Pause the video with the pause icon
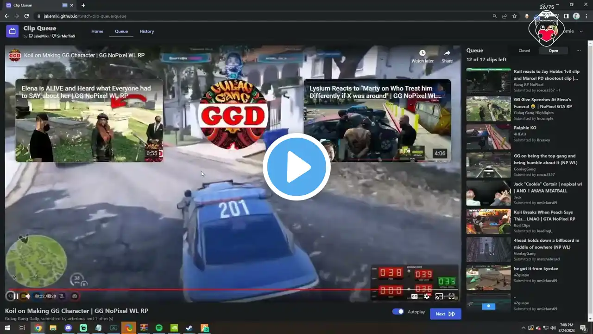 coord(16,296)
